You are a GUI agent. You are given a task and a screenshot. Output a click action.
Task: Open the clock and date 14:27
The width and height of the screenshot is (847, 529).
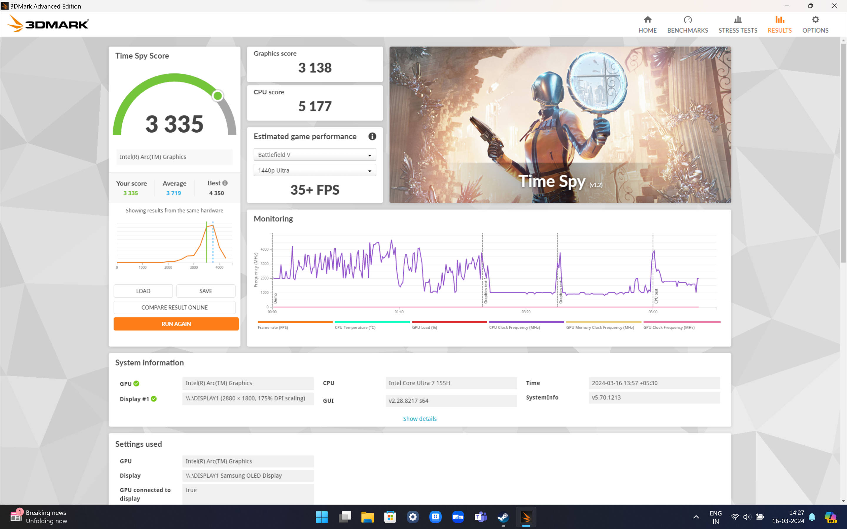[x=788, y=517]
